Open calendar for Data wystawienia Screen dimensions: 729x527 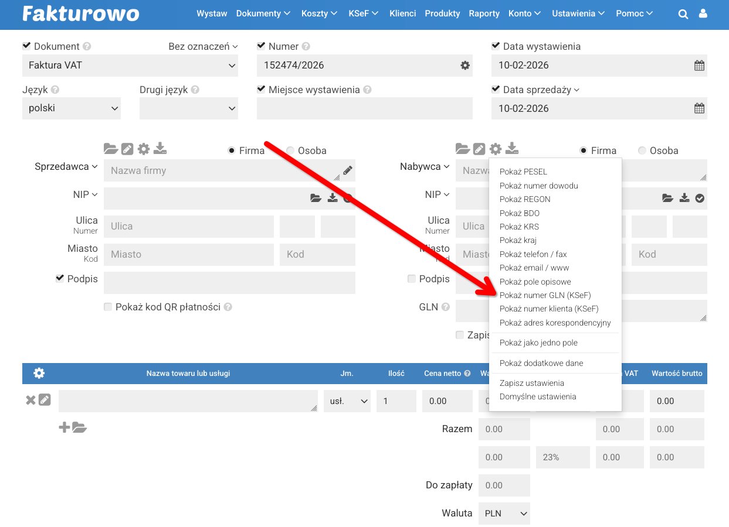pyautogui.click(x=699, y=66)
